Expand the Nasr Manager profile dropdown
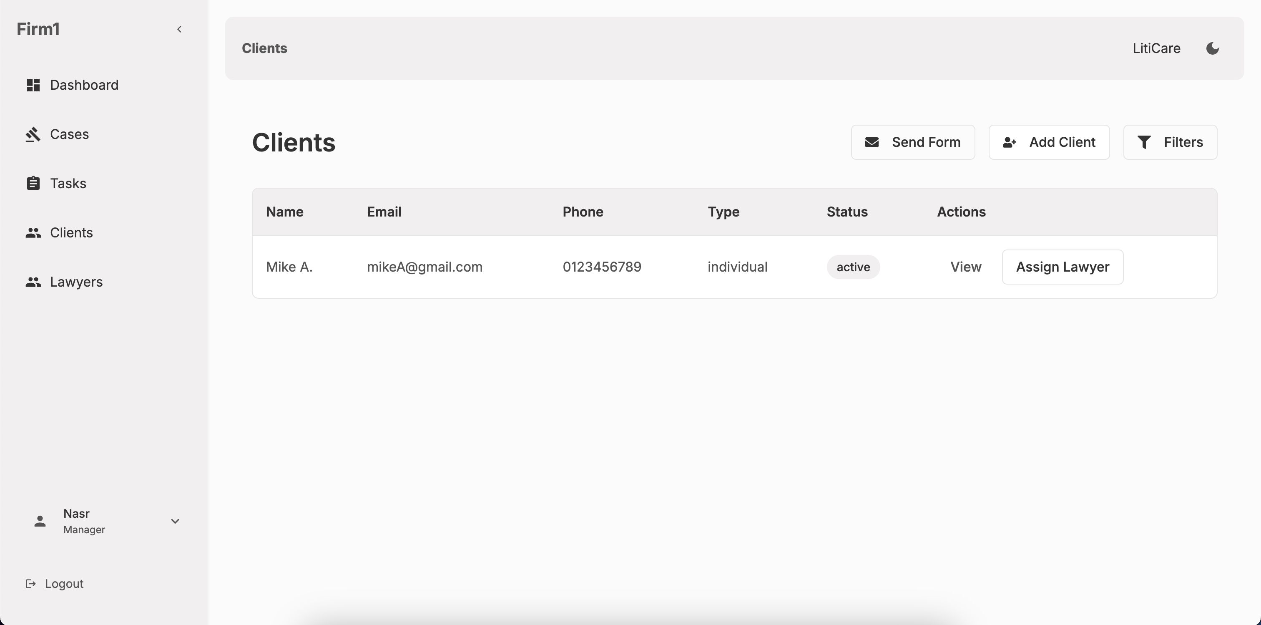 coord(175,521)
